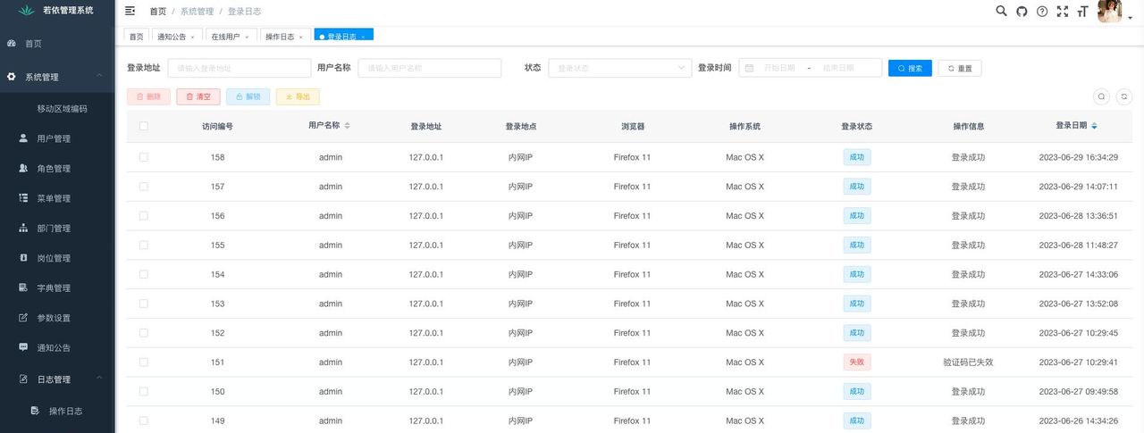Click the 首页 dashboard icon in sidebar
This screenshot has width=1144, height=433.
click(x=12, y=43)
